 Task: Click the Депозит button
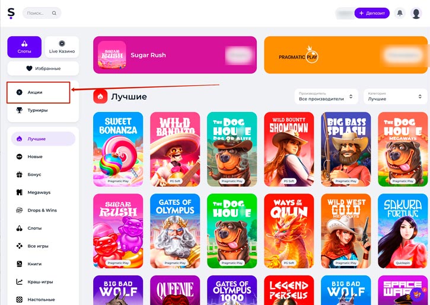point(372,13)
